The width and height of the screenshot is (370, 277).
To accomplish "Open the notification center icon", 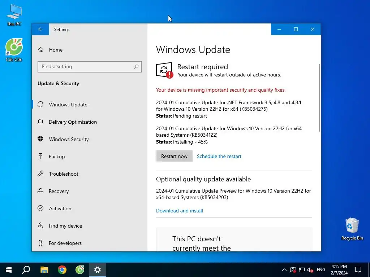I will point(358,270).
